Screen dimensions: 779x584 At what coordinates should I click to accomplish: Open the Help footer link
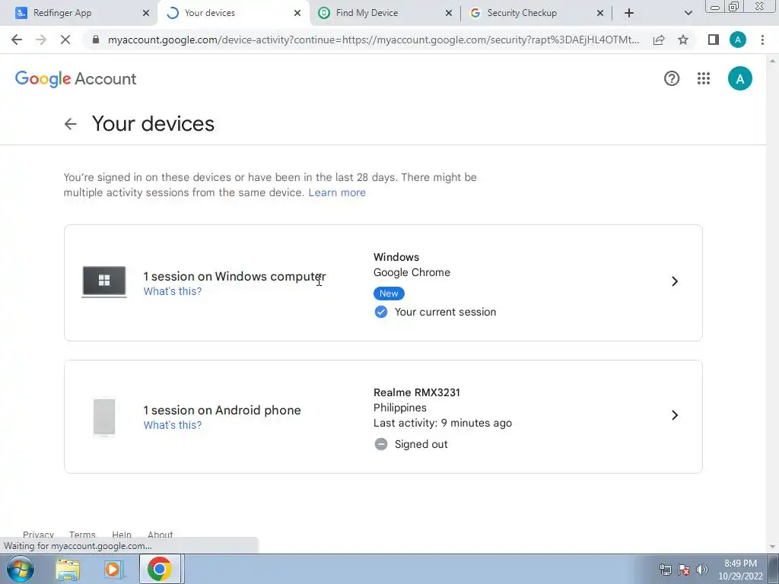pos(121,535)
